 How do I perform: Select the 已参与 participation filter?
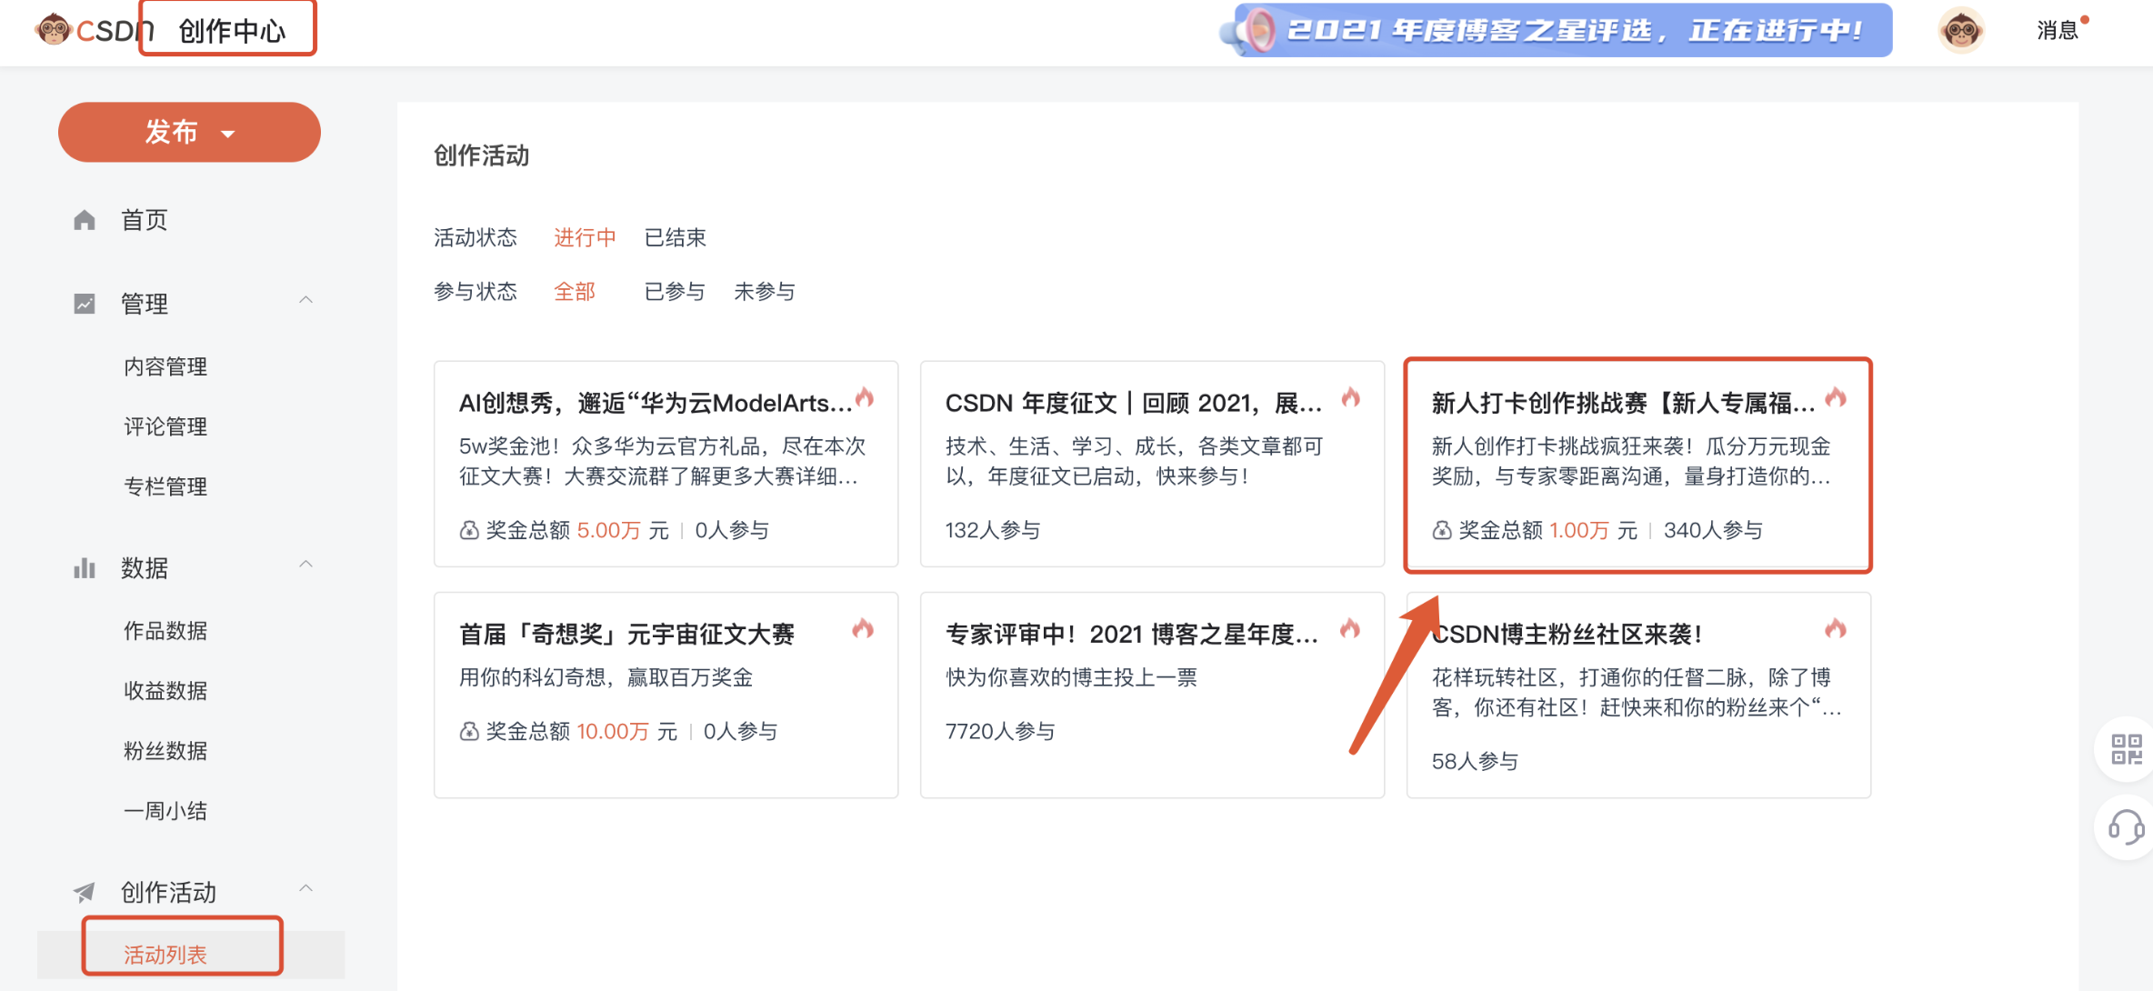coord(675,292)
